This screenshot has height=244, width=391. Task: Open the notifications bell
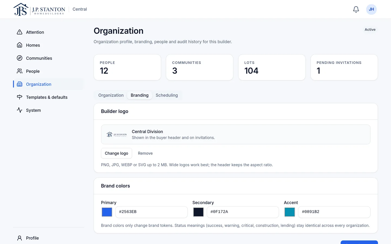[356, 9]
